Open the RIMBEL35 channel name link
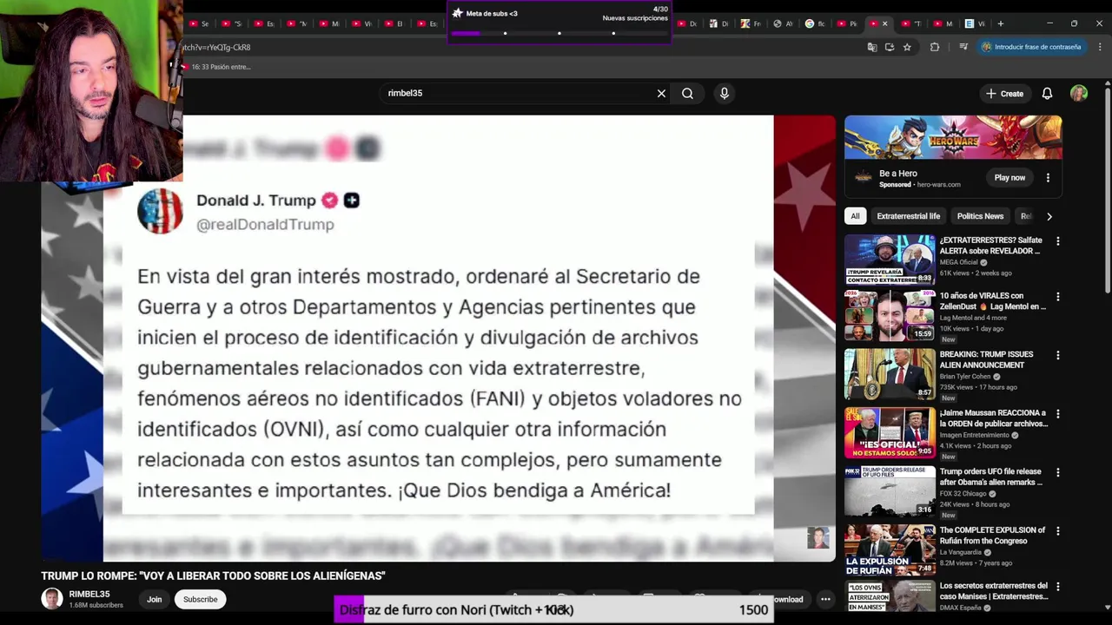The width and height of the screenshot is (1112, 625). click(89, 595)
